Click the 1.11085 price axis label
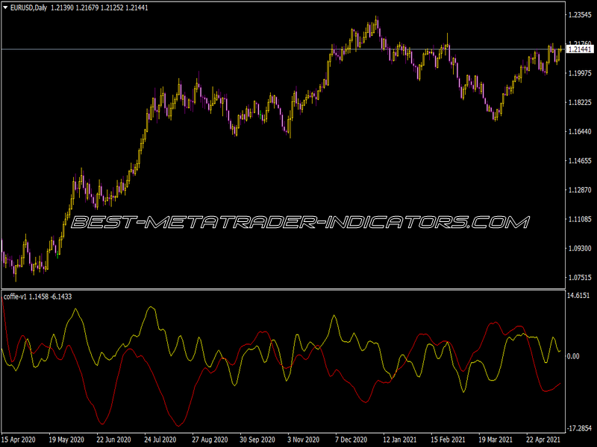597x447 pixels. pyautogui.click(x=580, y=219)
